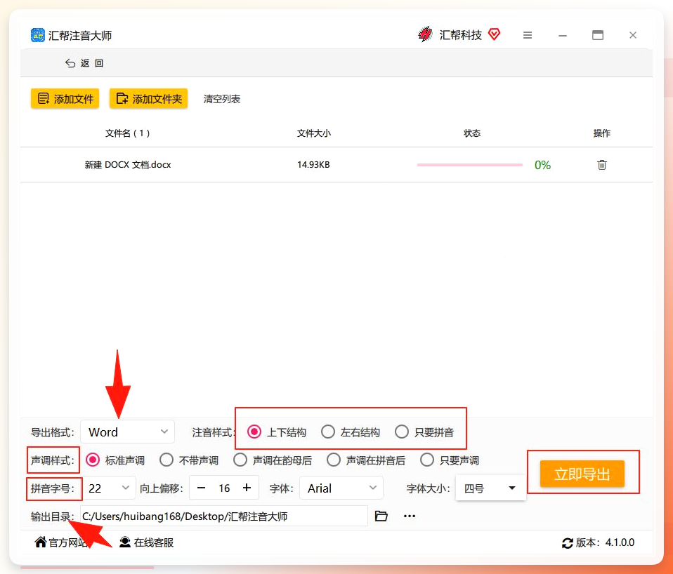Click the VIP diamond heart icon
The width and height of the screenshot is (673, 574).
(x=495, y=34)
